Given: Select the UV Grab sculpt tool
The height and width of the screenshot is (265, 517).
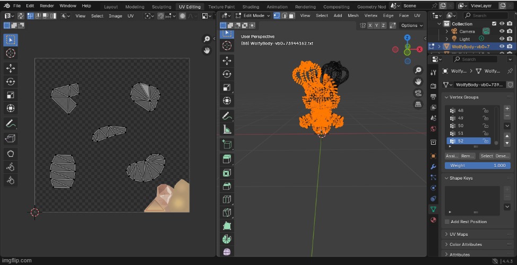Looking at the screenshot, I should click(x=11, y=153).
